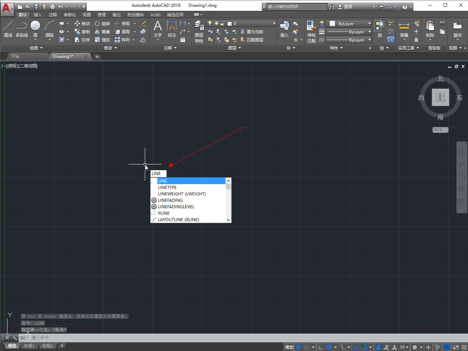Select the 镜像 mirror tool
Viewport: 468px width, 351px height.
click(x=102, y=32)
